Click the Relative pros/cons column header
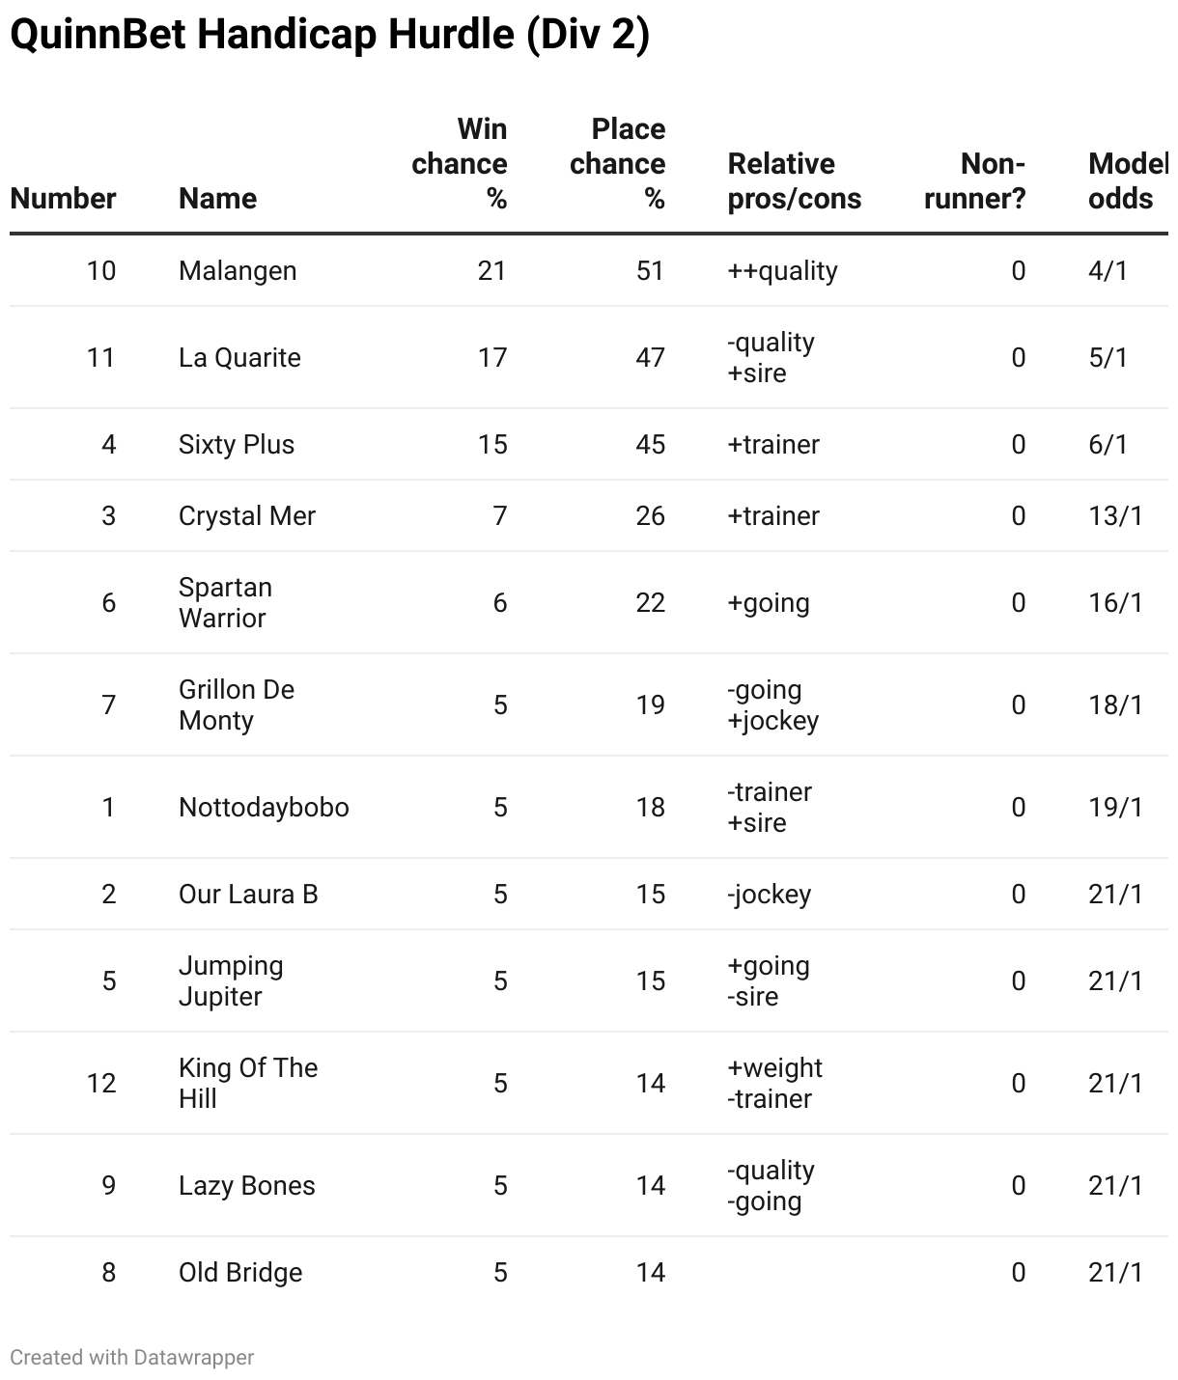The width and height of the screenshot is (1178, 1380). click(794, 180)
